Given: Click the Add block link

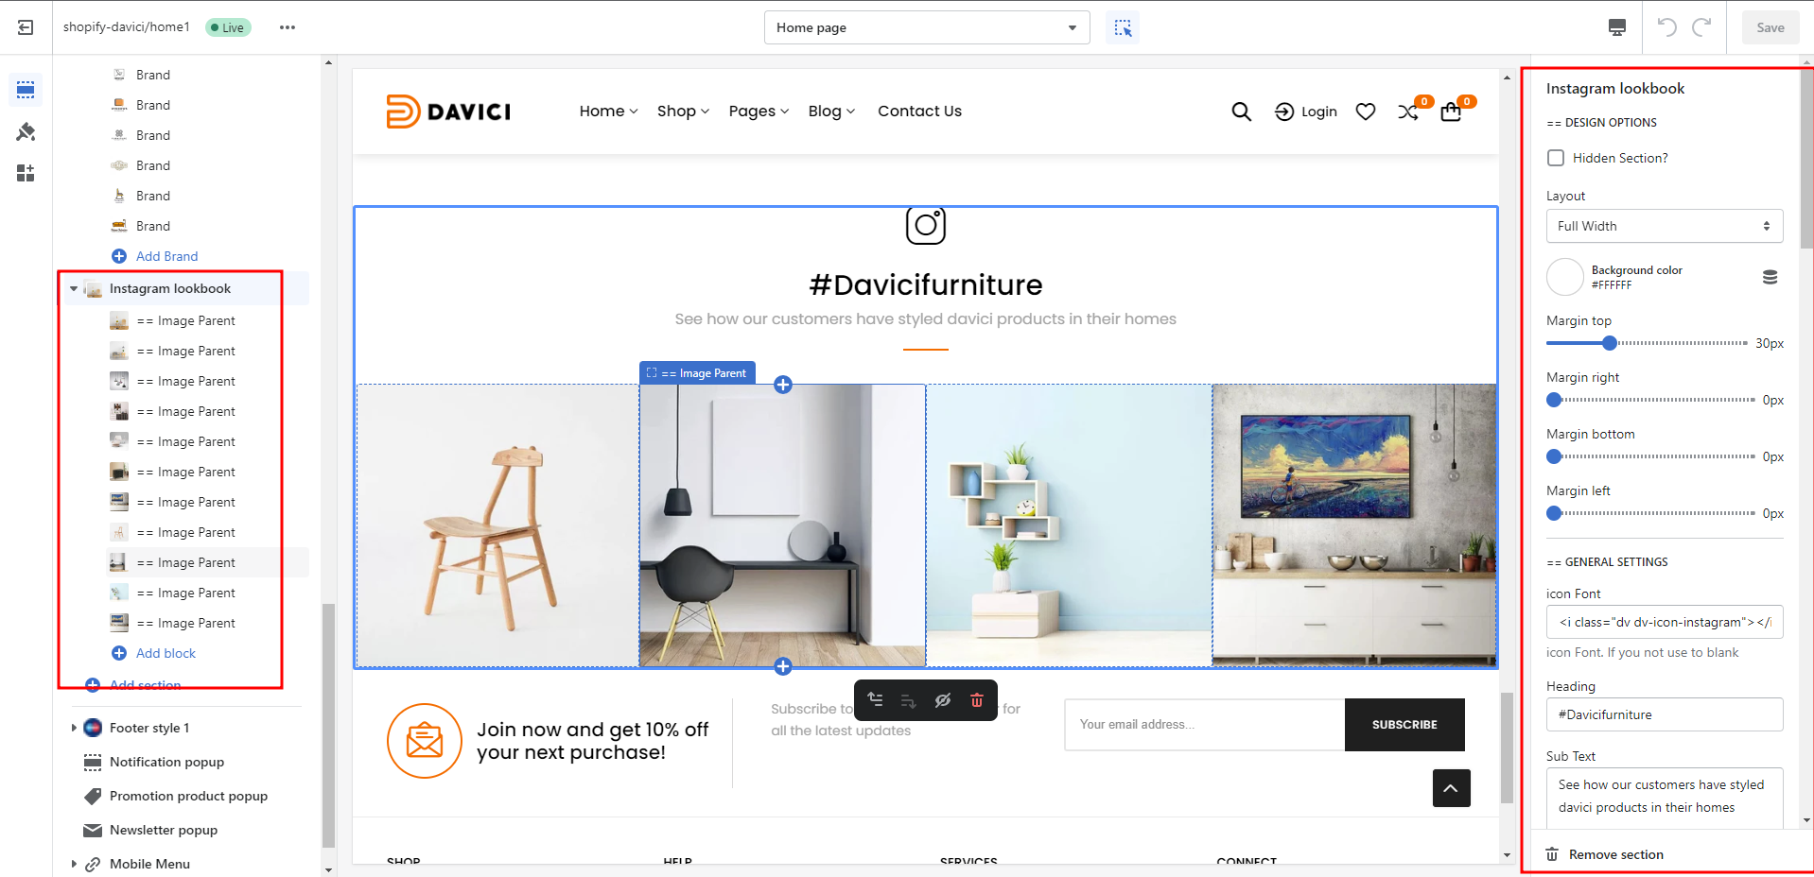Looking at the screenshot, I should click(166, 653).
